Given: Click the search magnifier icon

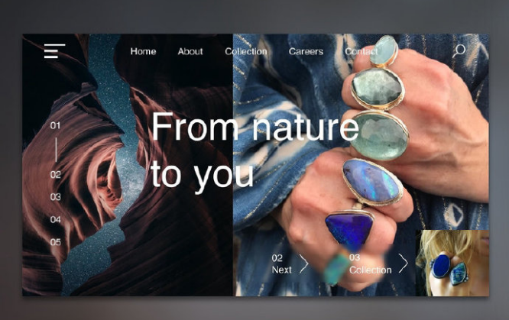Looking at the screenshot, I should [459, 51].
